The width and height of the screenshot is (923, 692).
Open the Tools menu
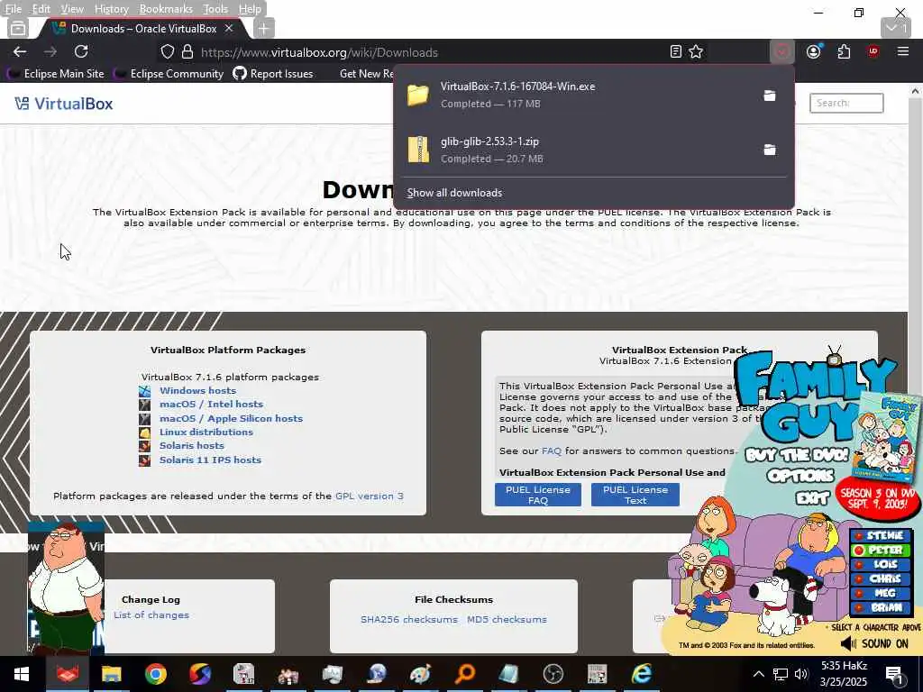point(215,9)
